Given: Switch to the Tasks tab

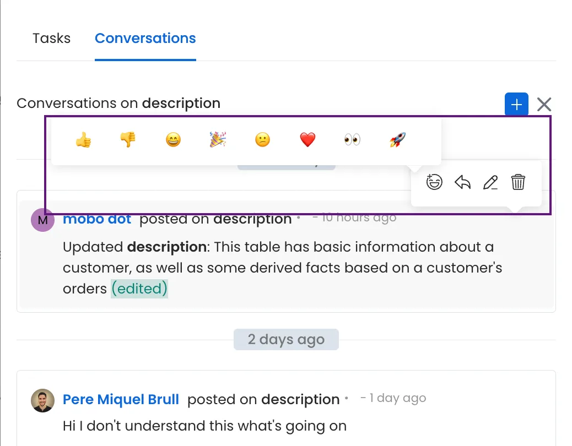Looking at the screenshot, I should tap(51, 39).
